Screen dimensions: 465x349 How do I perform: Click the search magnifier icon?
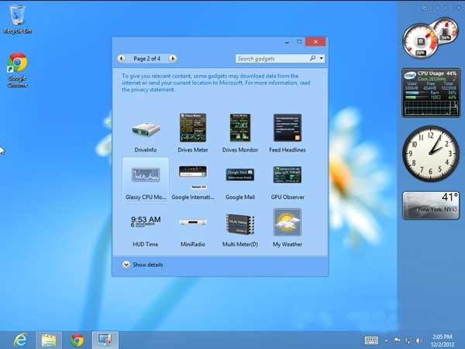coord(312,58)
